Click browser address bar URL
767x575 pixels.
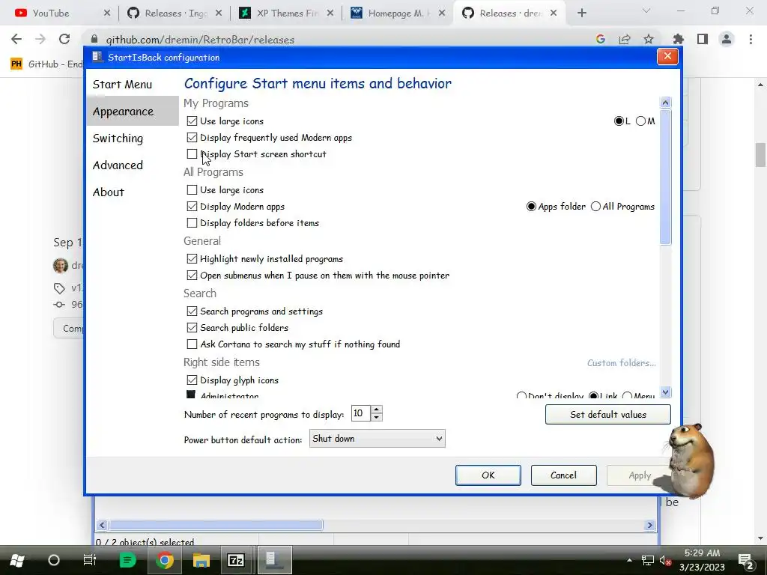pos(200,40)
